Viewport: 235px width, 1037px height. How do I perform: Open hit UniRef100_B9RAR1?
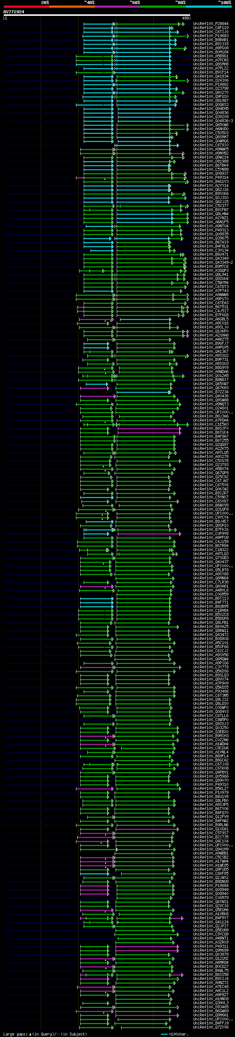pos(211,40)
